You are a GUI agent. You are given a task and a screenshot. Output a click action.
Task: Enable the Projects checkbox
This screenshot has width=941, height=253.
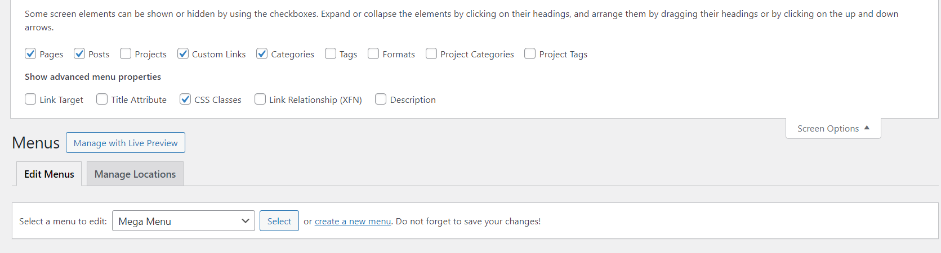click(126, 54)
